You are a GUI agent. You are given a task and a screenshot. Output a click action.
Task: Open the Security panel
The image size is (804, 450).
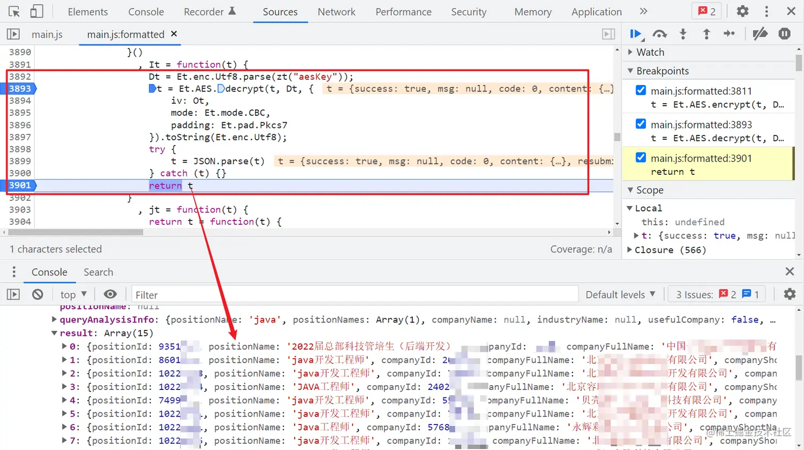point(468,12)
